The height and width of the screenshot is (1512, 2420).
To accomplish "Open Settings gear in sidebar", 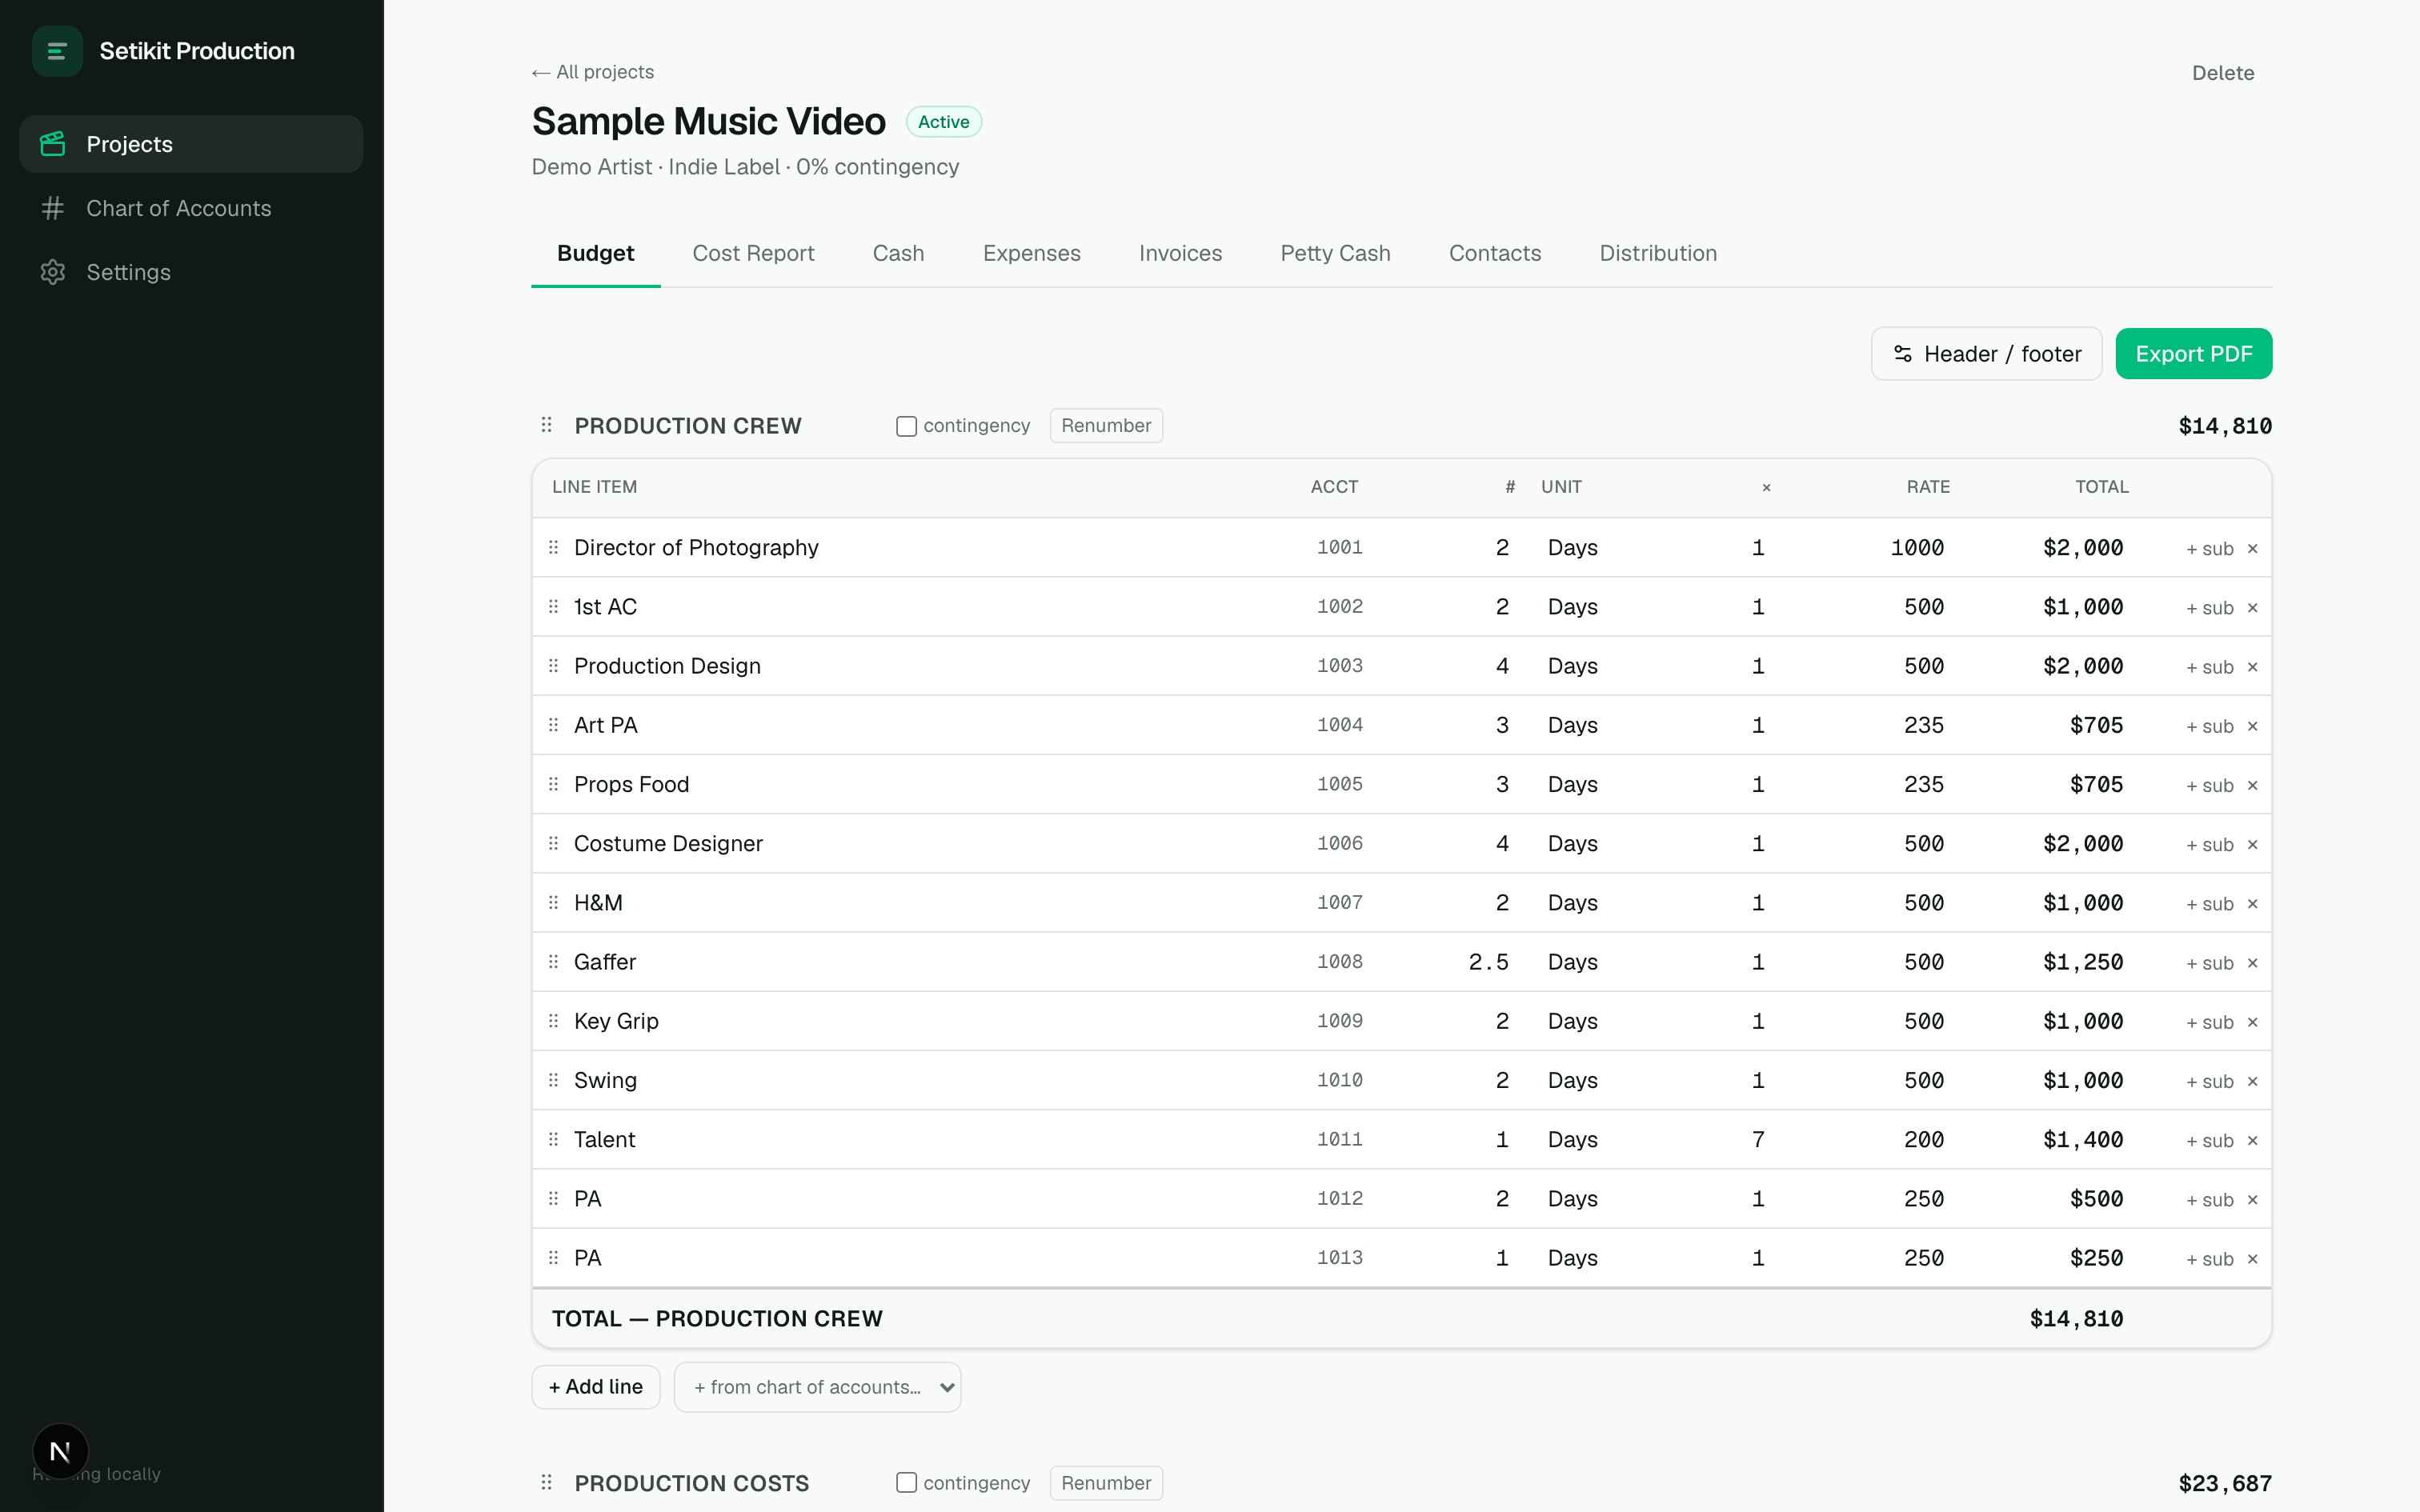I will (x=53, y=272).
